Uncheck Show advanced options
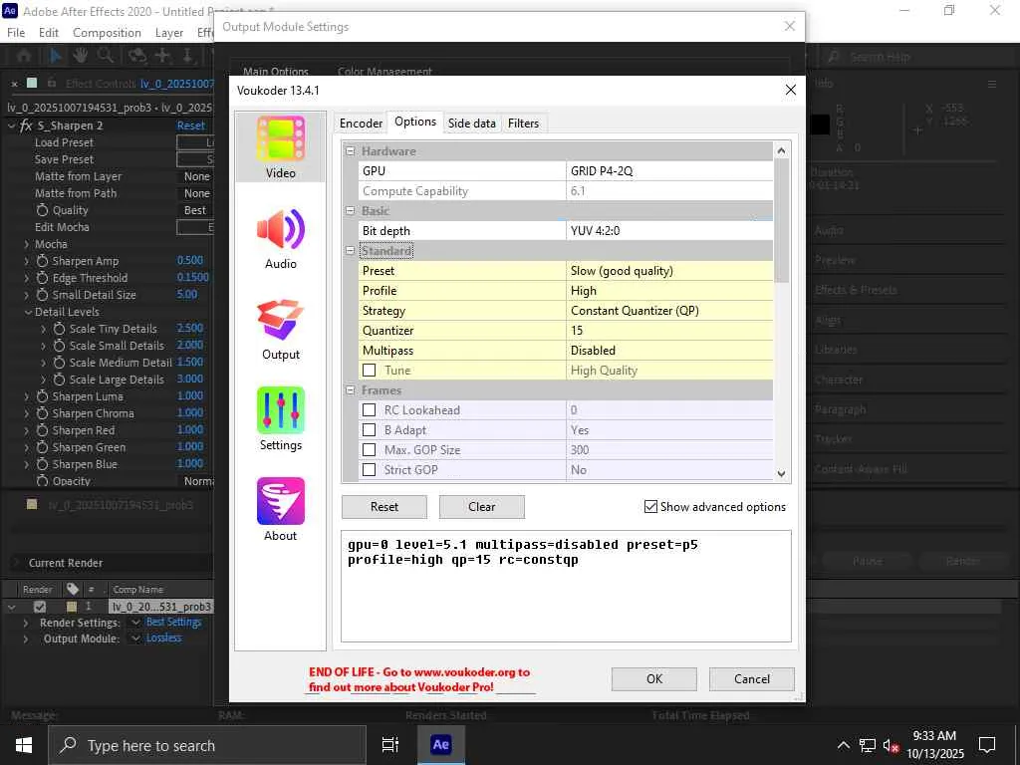Viewport: 1020px width, 765px height. [x=650, y=506]
